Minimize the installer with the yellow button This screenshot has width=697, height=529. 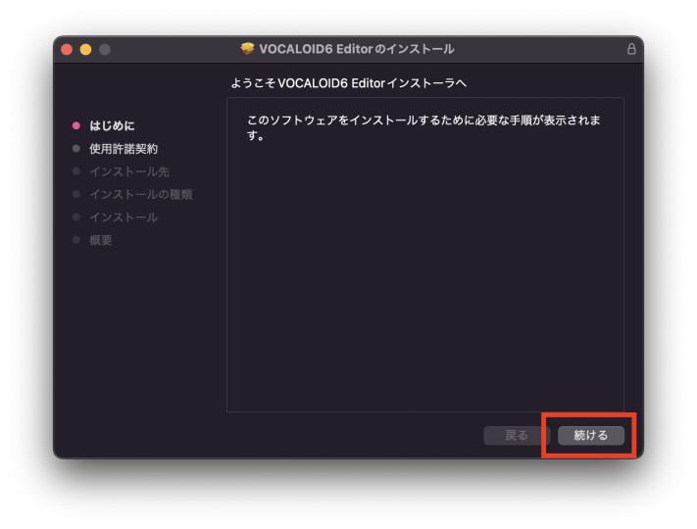pos(85,49)
